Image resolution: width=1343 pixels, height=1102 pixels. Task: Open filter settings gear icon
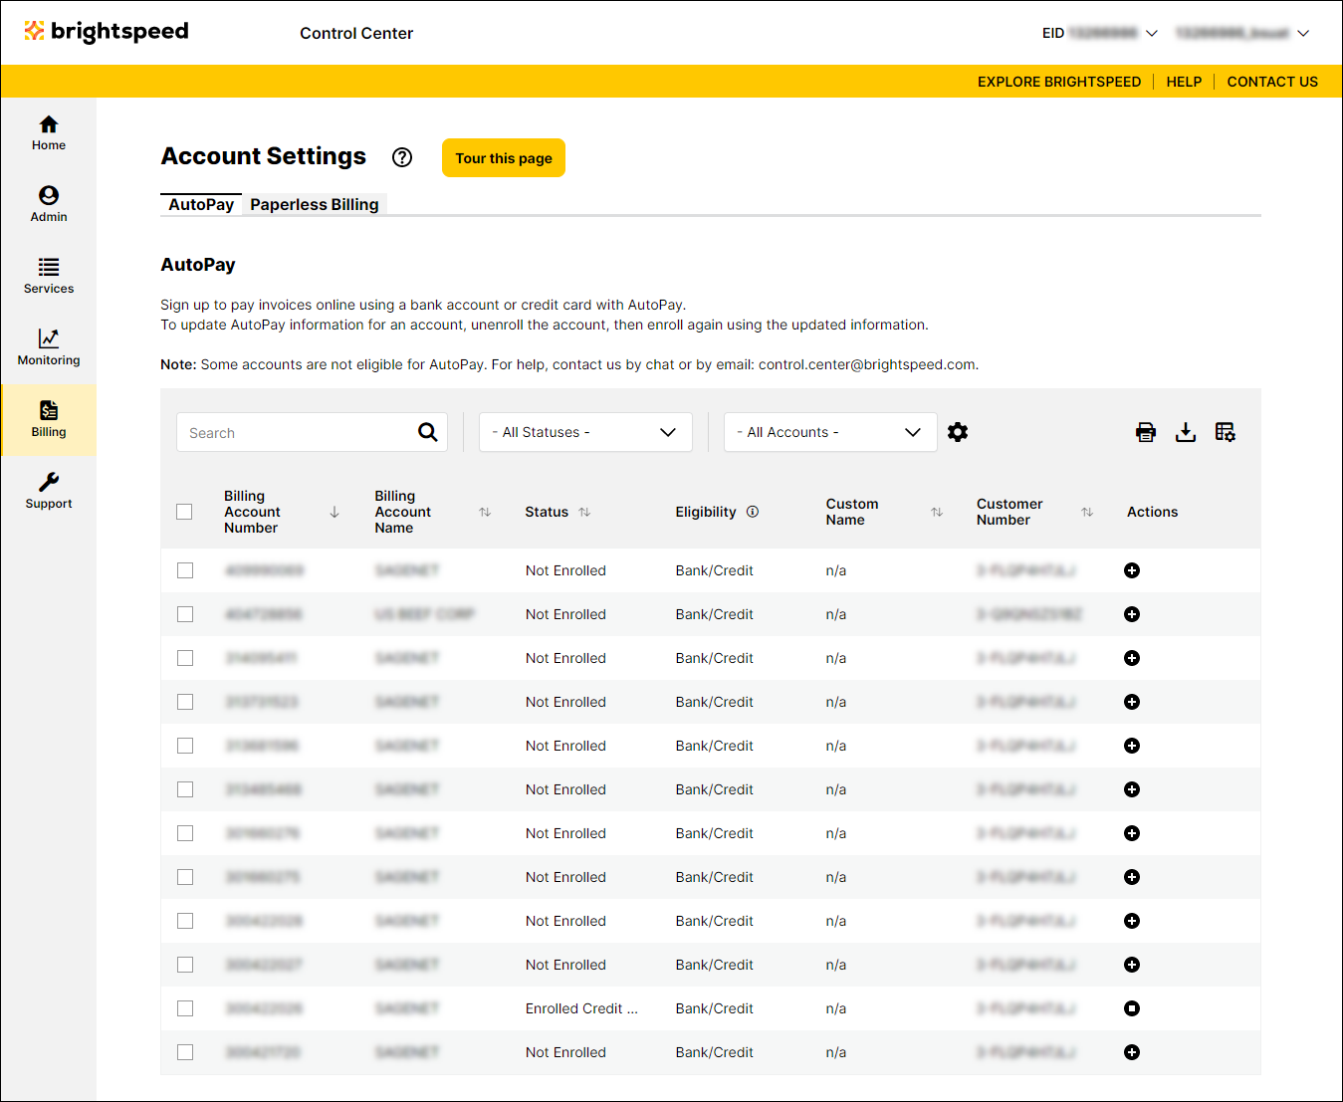tap(958, 432)
